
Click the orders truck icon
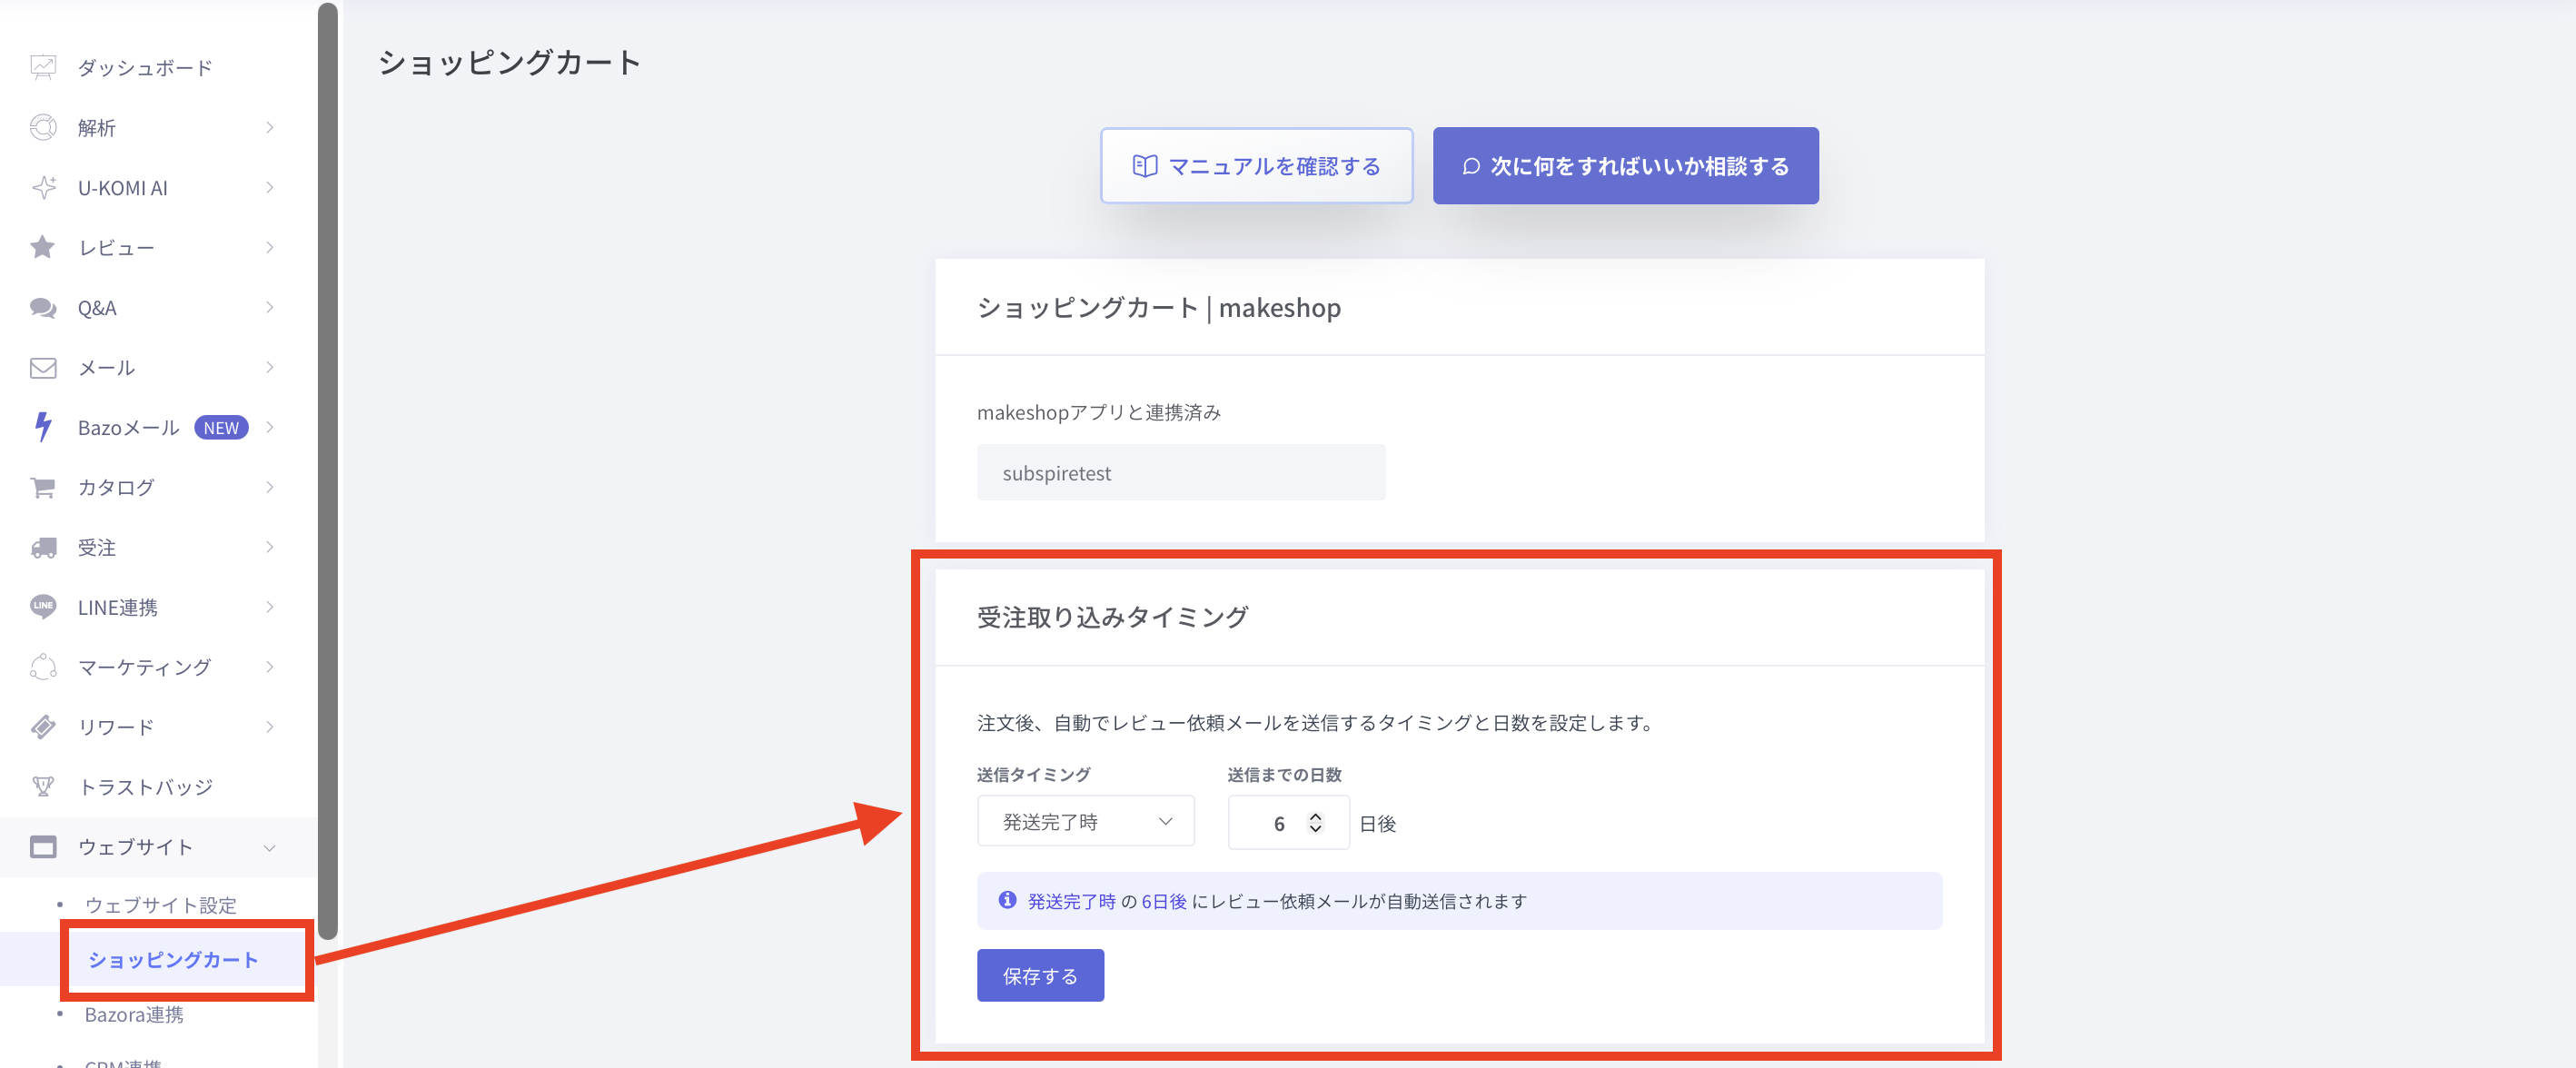coord(43,547)
